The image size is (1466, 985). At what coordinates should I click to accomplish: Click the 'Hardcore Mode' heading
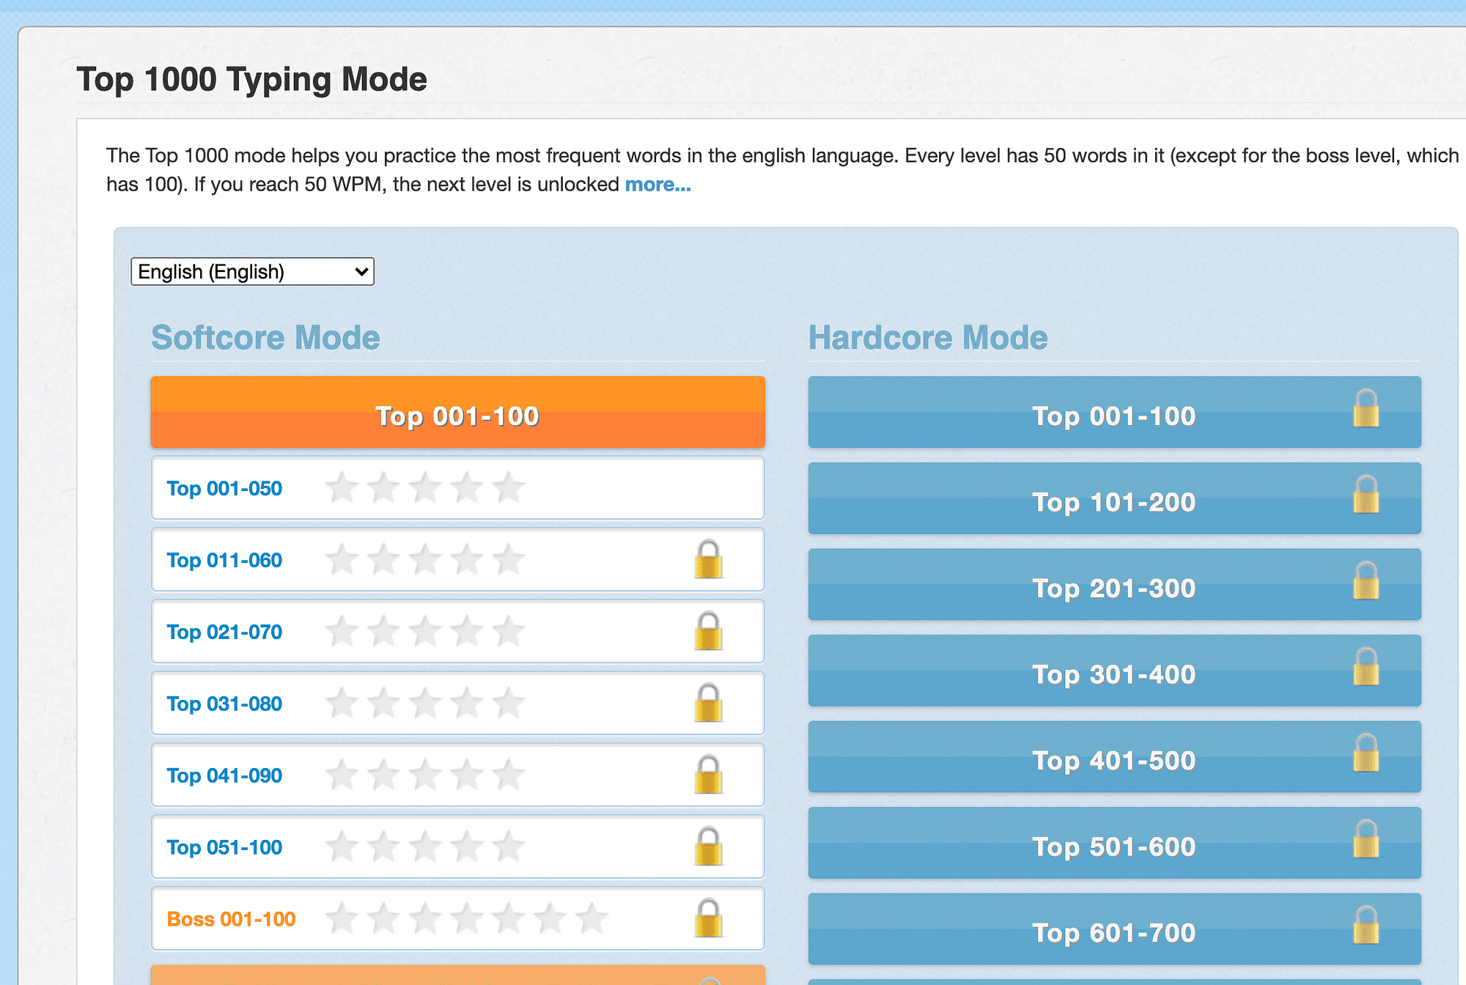click(928, 338)
